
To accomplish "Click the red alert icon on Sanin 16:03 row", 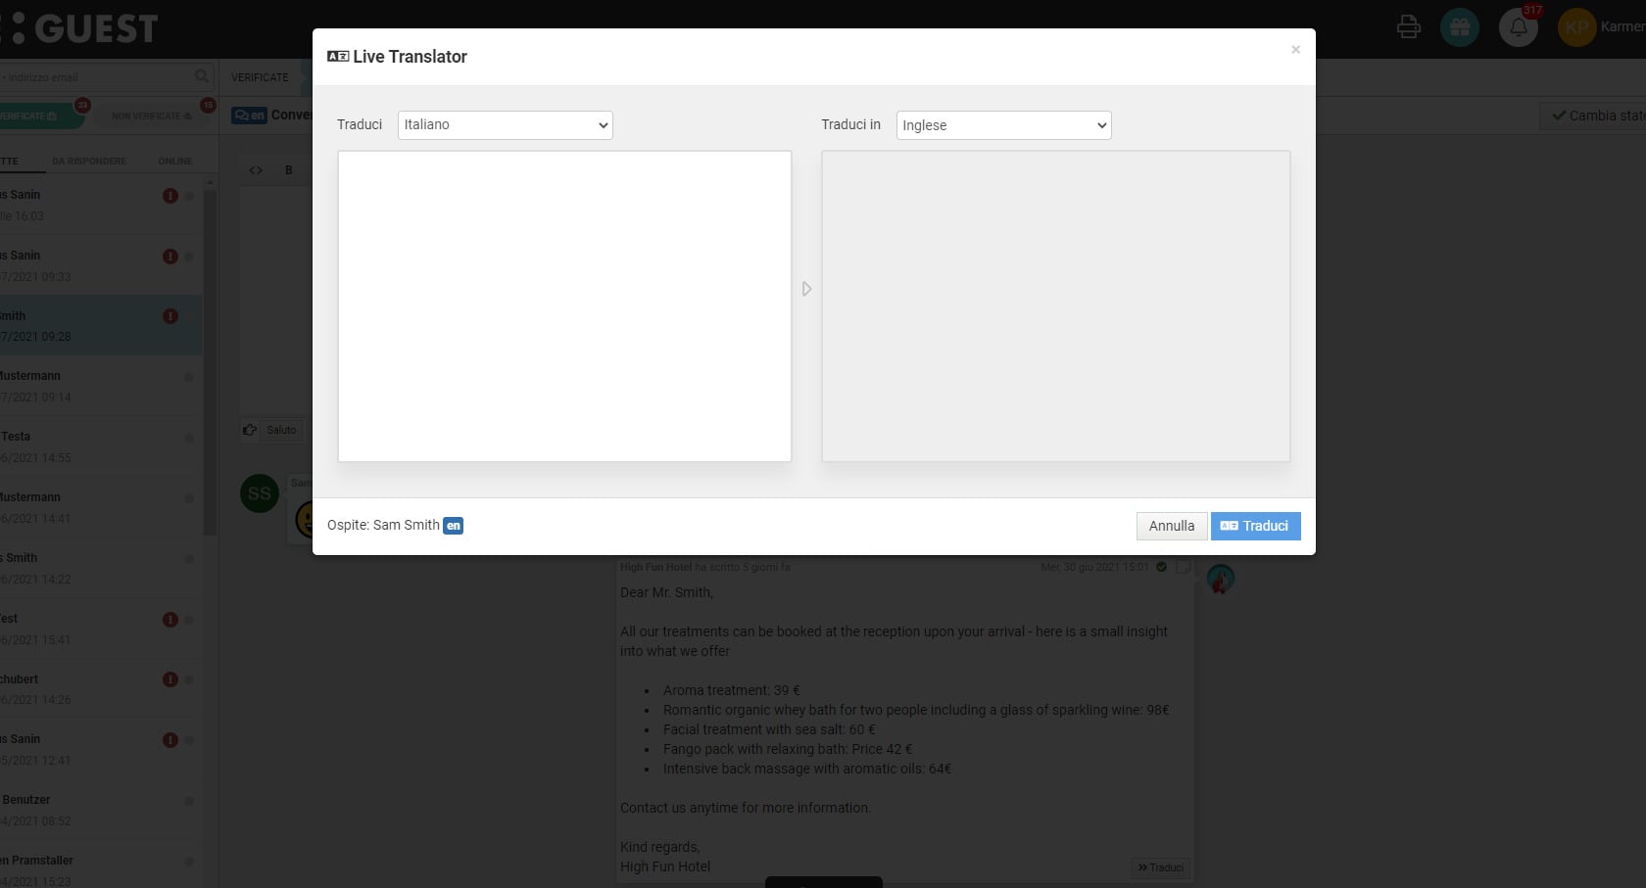I will tap(170, 196).
